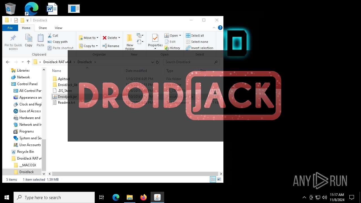Screen dimensions: 361x203
Task: Select __MACOSX folder in navigation tree
Action: point(28,165)
